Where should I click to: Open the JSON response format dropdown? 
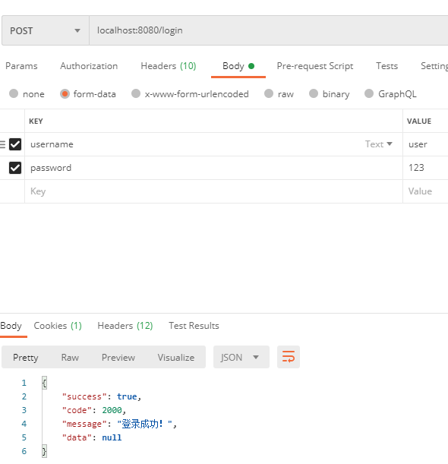[241, 357]
